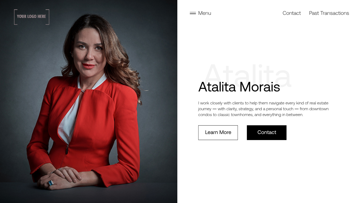Click the word 'Morais' in the title
Viewport: 361px width, 203px height.
260,87
